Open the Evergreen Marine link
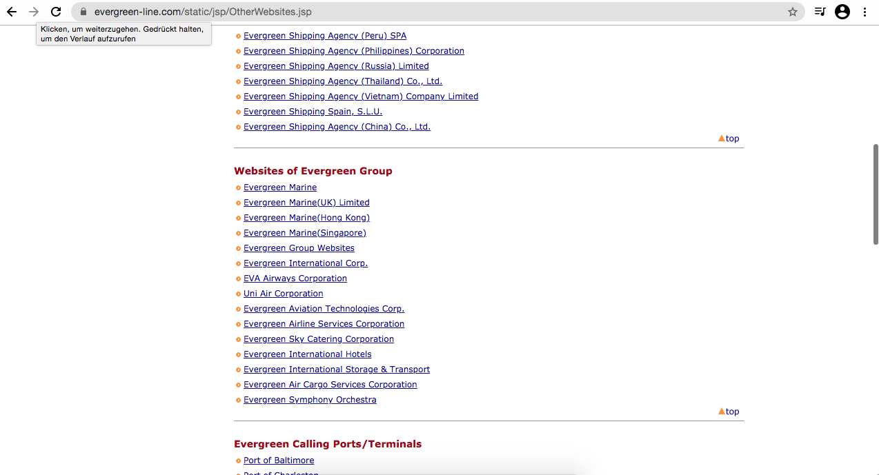The width and height of the screenshot is (879, 475). click(x=280, y=188)
